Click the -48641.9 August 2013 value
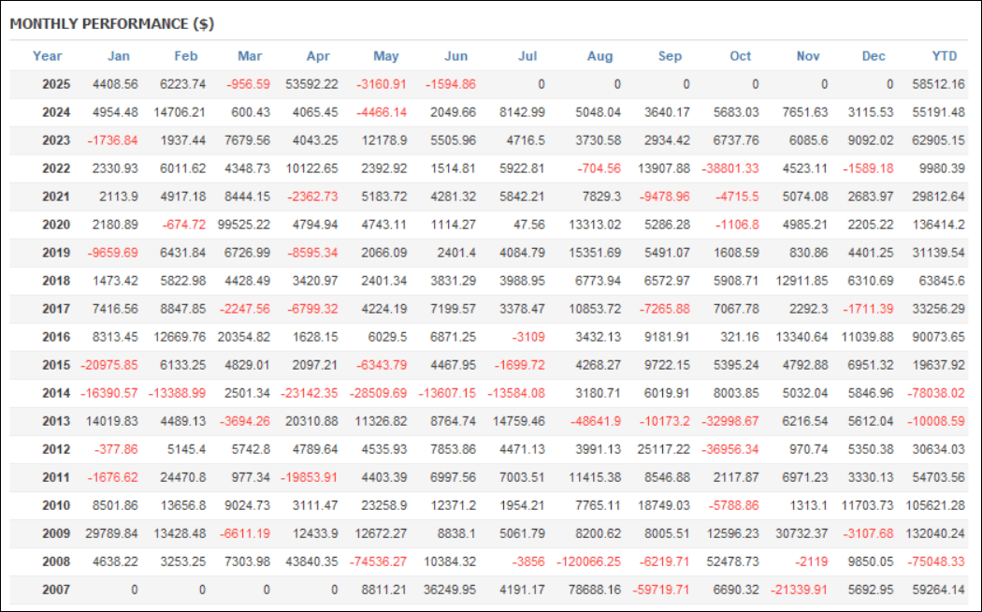 (x=596, y=421)
